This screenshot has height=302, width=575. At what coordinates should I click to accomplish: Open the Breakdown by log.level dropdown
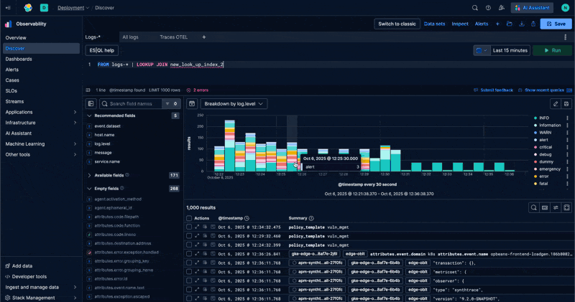(x=234, y=104)
